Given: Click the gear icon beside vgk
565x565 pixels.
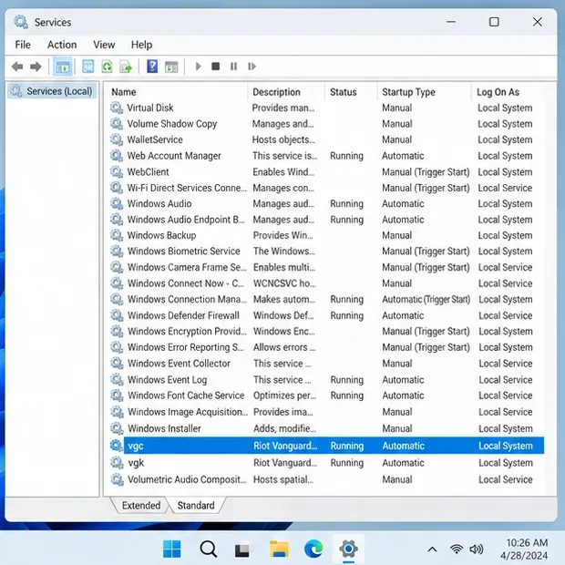Looking at the screenshot, I should 117,462.
